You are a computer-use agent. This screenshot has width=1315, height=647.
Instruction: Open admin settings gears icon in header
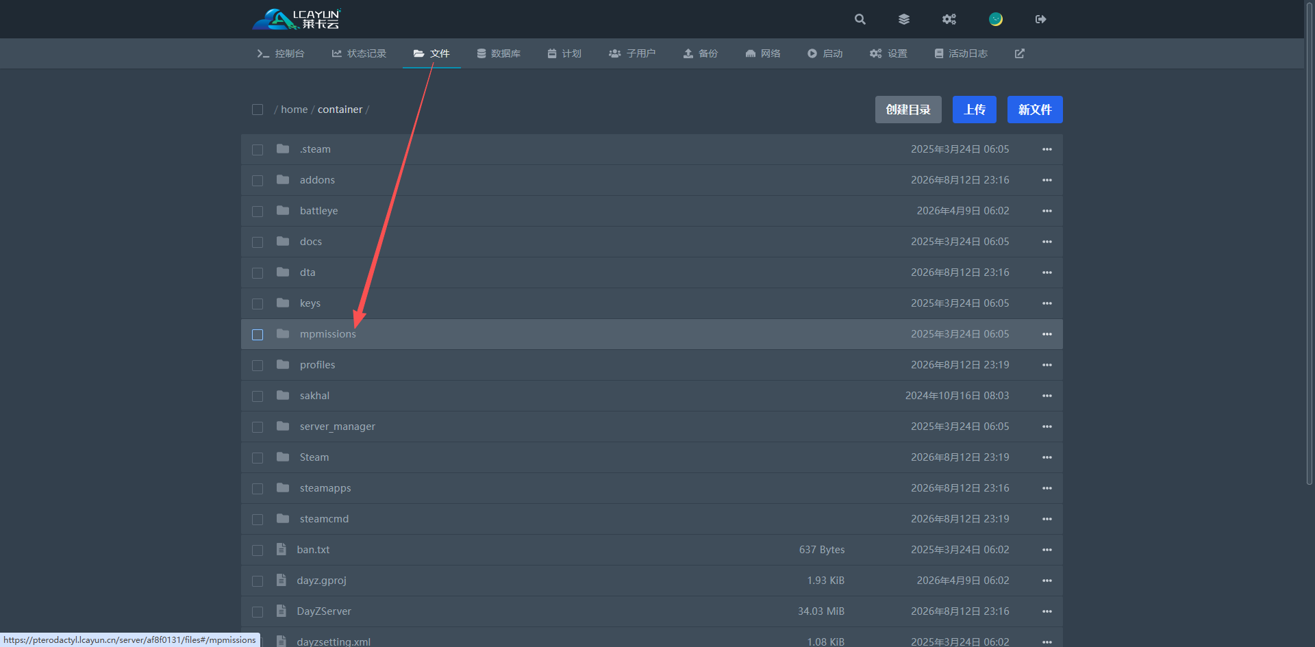pyautogui.click(x=949, y=19)
